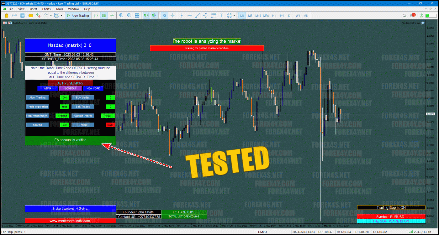The height and width of the screenshot is (235, 439).
Task: Click the Zoom In magnifier icon
Action: pos(121,15)
